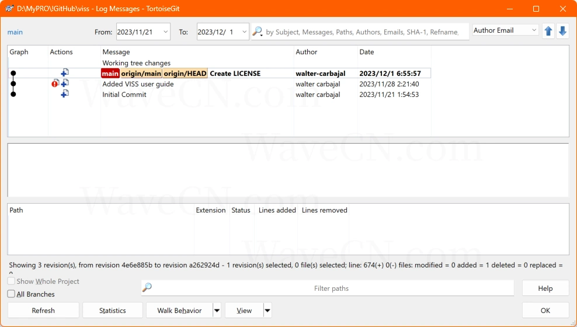Click date 2023/11/28 2:21:40

390,84
